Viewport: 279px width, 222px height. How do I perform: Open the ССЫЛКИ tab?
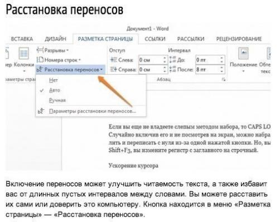[x=155, y=39]
